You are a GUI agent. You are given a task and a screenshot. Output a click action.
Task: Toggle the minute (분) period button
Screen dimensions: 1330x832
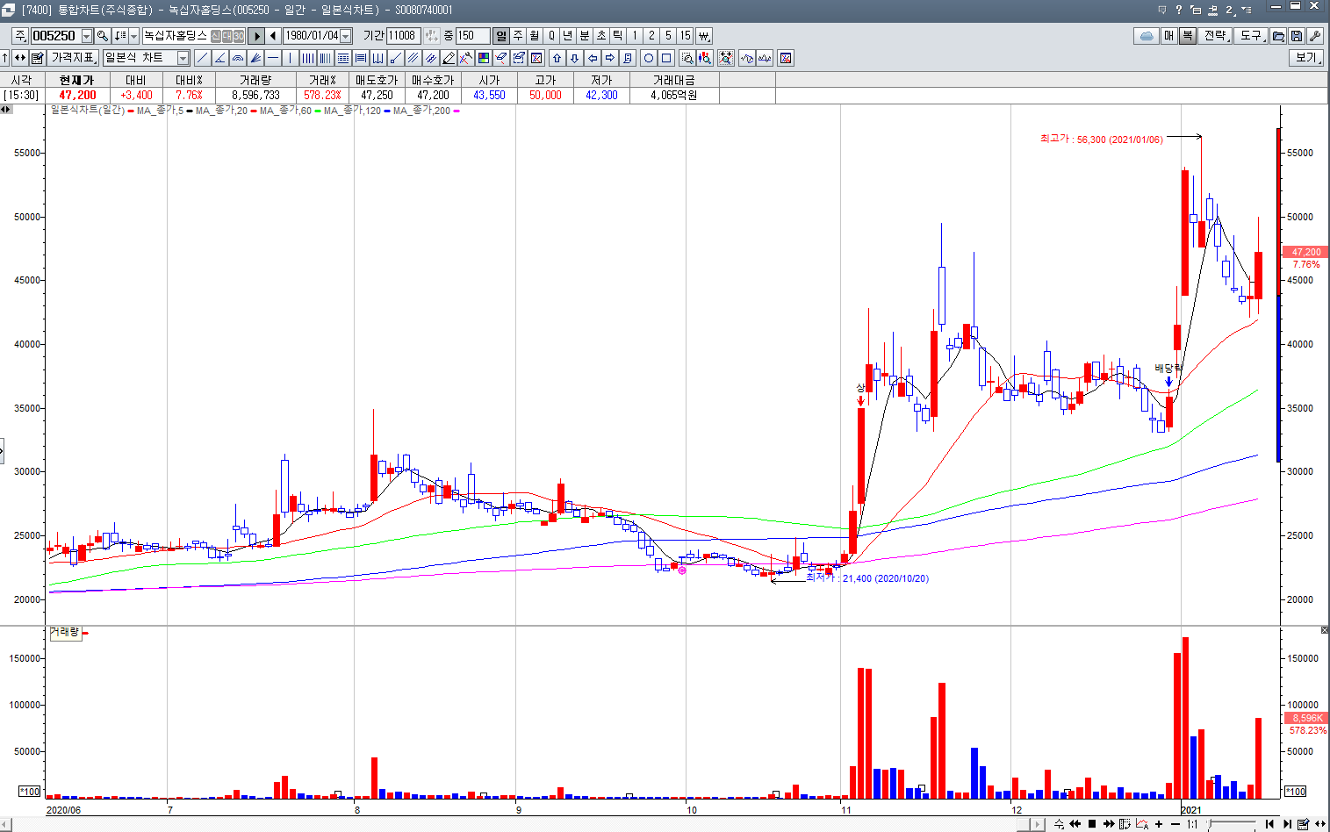point(585,36)
